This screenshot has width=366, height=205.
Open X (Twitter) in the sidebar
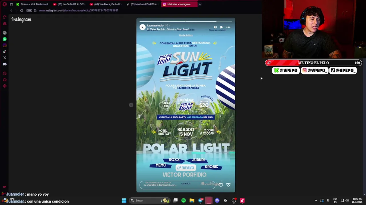(x=5, y=58)
